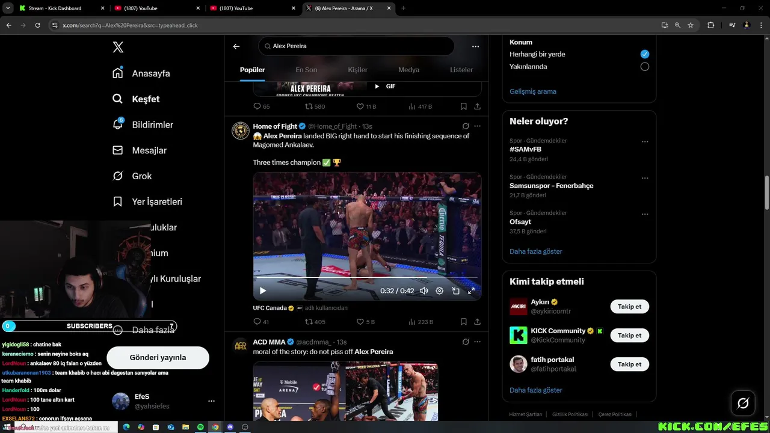Switch to the Medya tab
Viewport: 770px width, 433px height.
[x=408, y=70]
